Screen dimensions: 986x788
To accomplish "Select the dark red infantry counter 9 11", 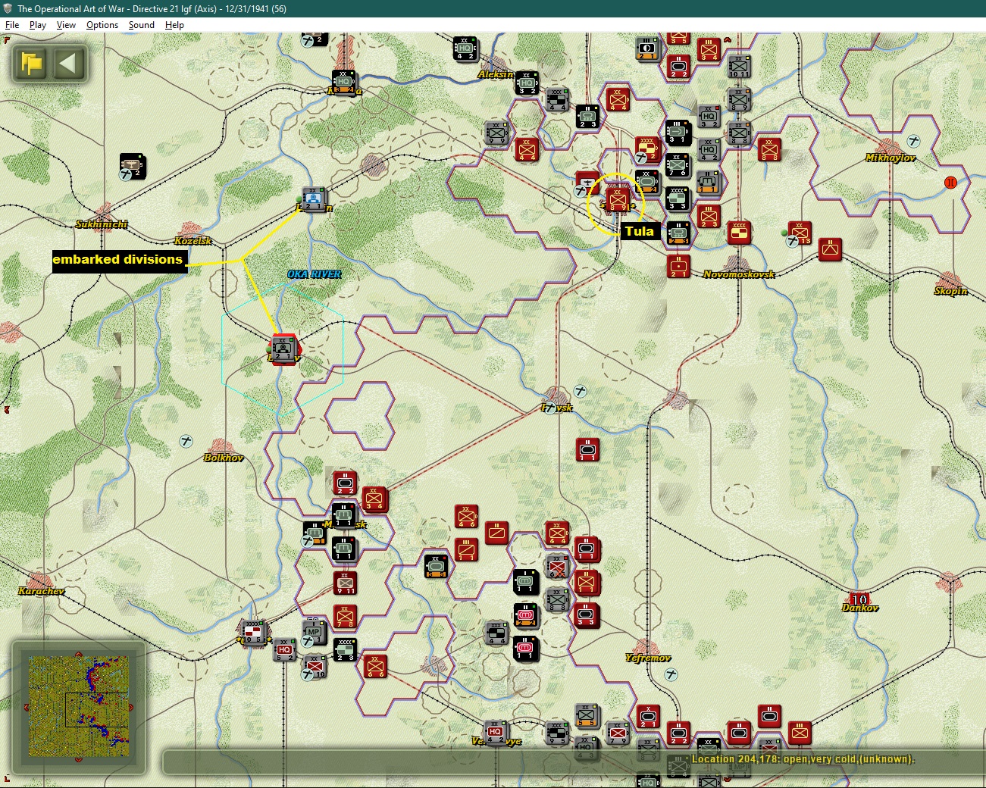I will pos(345,583).
